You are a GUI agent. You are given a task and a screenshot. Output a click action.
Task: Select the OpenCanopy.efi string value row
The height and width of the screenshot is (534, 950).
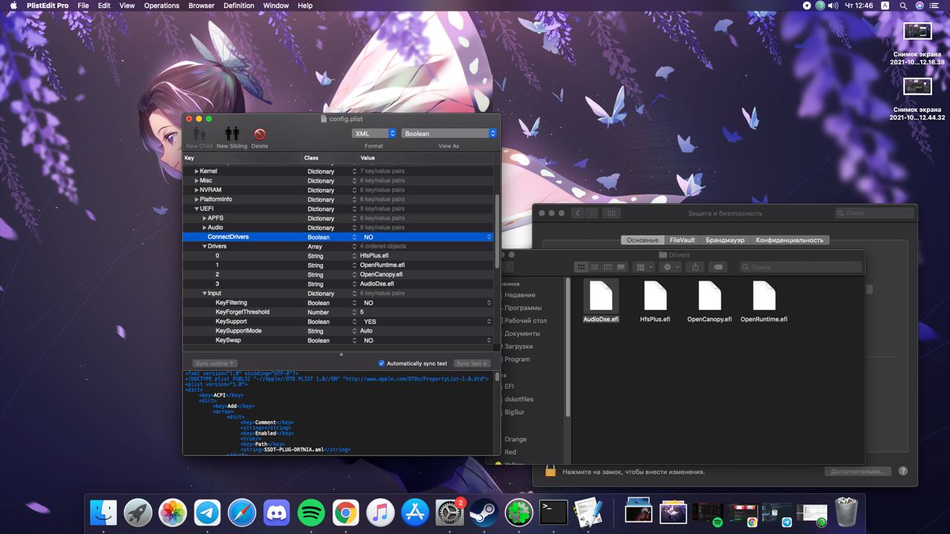(338, 274)
